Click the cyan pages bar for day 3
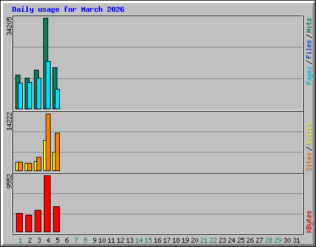This screenshot has width=316, height=247. click(39, 93)
